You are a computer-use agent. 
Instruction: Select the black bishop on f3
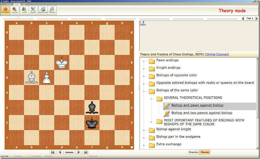tap(92, 108)
